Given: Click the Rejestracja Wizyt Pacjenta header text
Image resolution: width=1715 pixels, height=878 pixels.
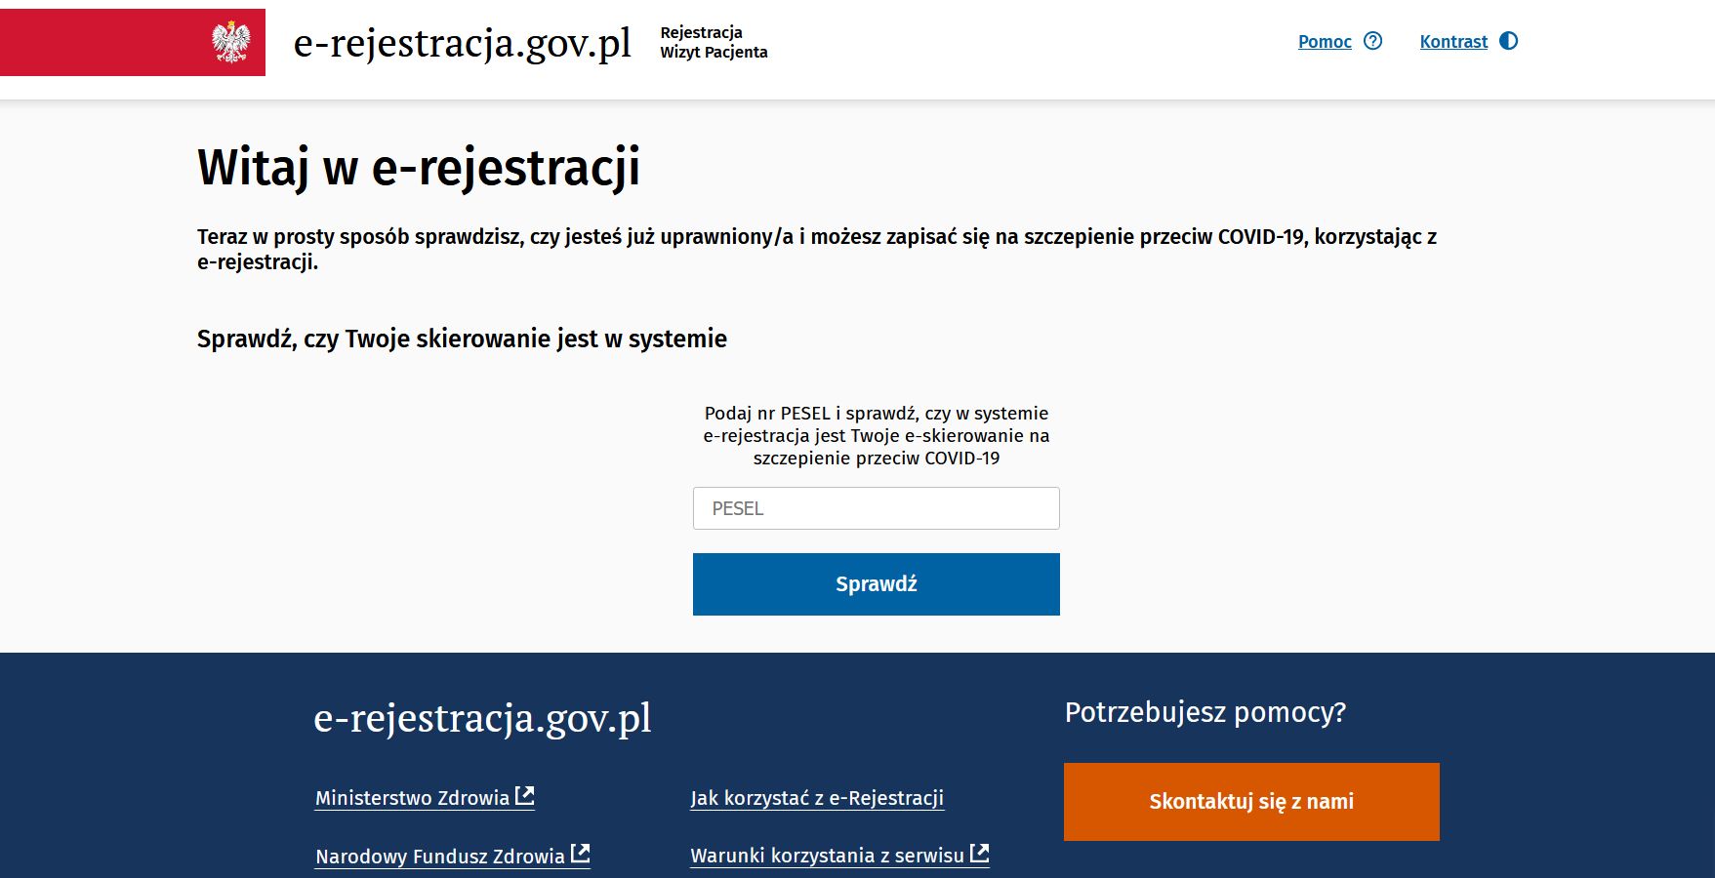Looking at the screenshot, I should coord(714,42).
